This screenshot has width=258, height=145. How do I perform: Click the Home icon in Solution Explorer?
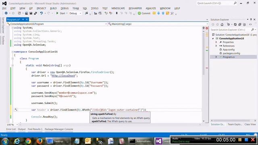point(222,25)
